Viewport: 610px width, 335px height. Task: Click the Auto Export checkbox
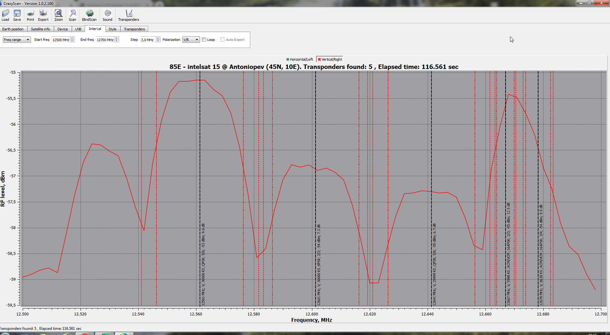pos(223,40)
